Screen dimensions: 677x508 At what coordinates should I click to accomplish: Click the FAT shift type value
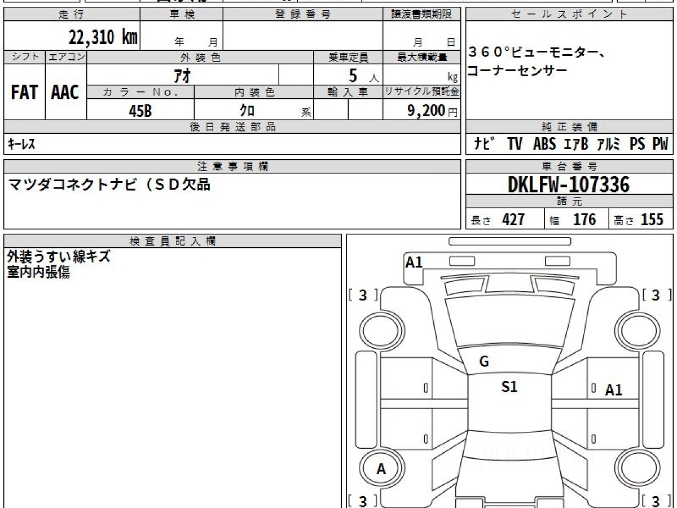tap(24, 92)
